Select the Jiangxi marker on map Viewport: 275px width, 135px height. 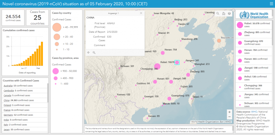(x=171, y=82)
